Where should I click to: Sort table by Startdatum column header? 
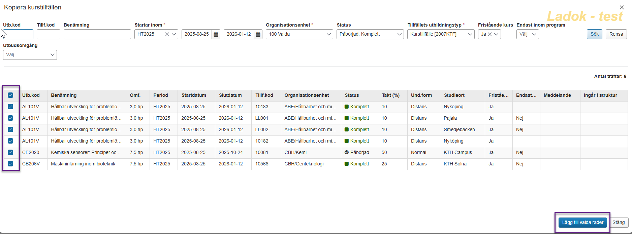tap(194, 95)
